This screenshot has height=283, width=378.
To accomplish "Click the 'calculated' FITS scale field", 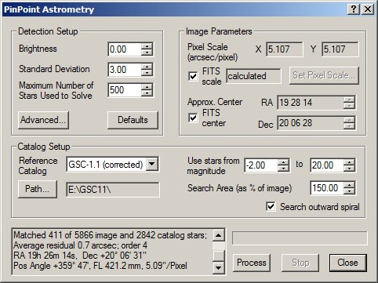I will [253, 76].
